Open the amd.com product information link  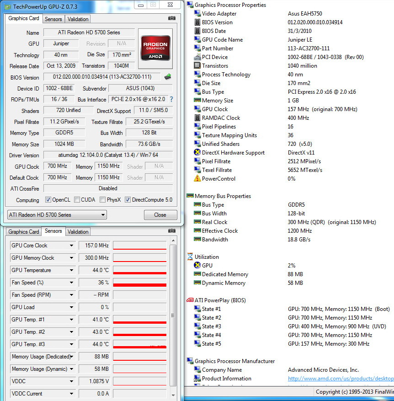(x=341, y=378)
